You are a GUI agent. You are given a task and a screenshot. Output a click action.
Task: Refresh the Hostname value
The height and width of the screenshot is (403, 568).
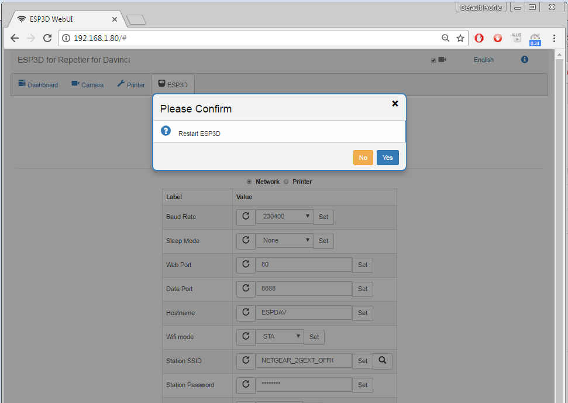point(246,312)
